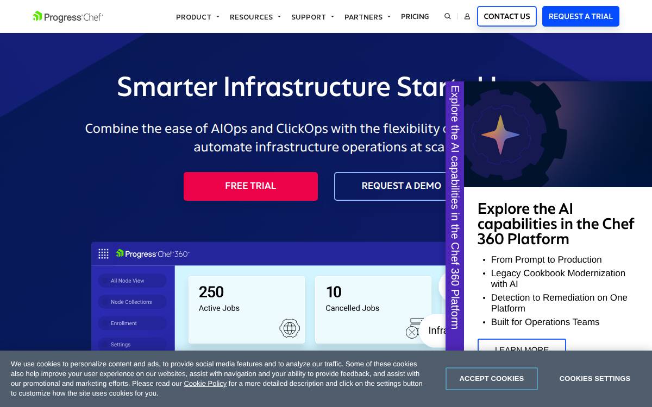Open the user account icon
This screenshot has width=652, height=407.
tap(467, 16)
